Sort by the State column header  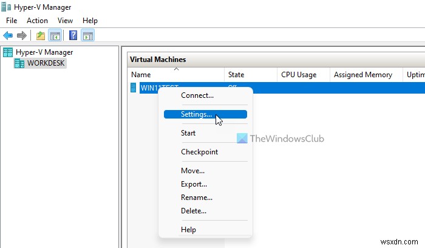click(251, 75)
